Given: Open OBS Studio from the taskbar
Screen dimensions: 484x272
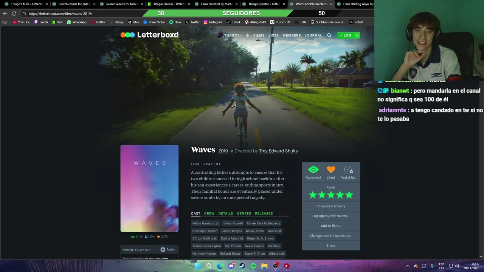Looking at the screenshot, I should click(276, 266).
